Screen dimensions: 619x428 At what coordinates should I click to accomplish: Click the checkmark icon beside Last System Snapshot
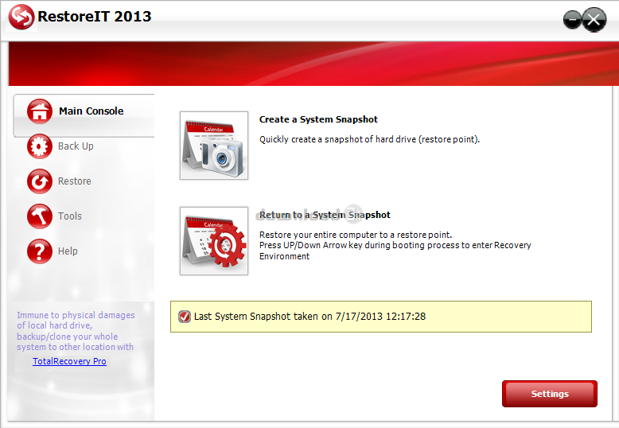185,317
